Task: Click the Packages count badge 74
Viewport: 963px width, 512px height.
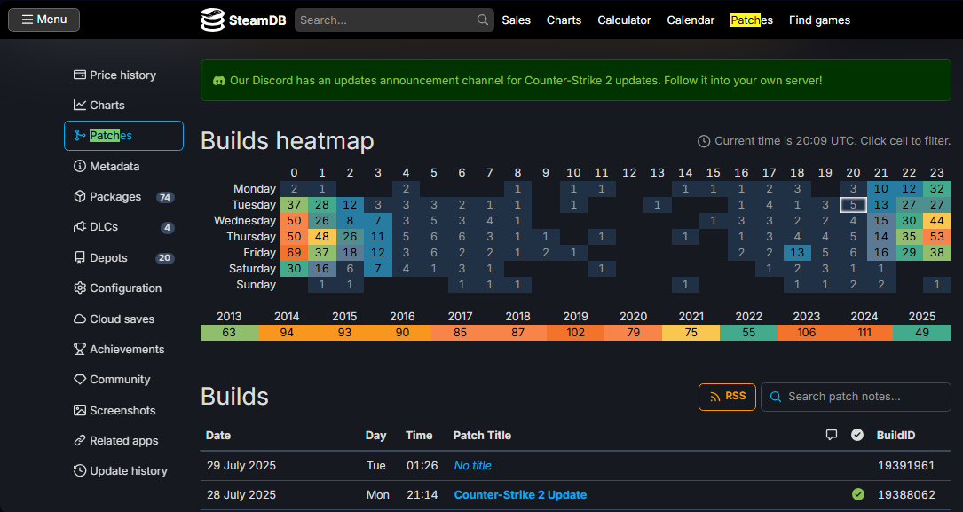Action: pos(164,197)
